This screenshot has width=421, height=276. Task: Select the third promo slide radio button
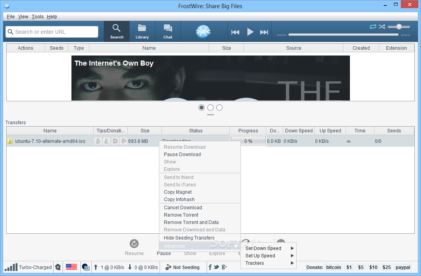click(219, 108)
